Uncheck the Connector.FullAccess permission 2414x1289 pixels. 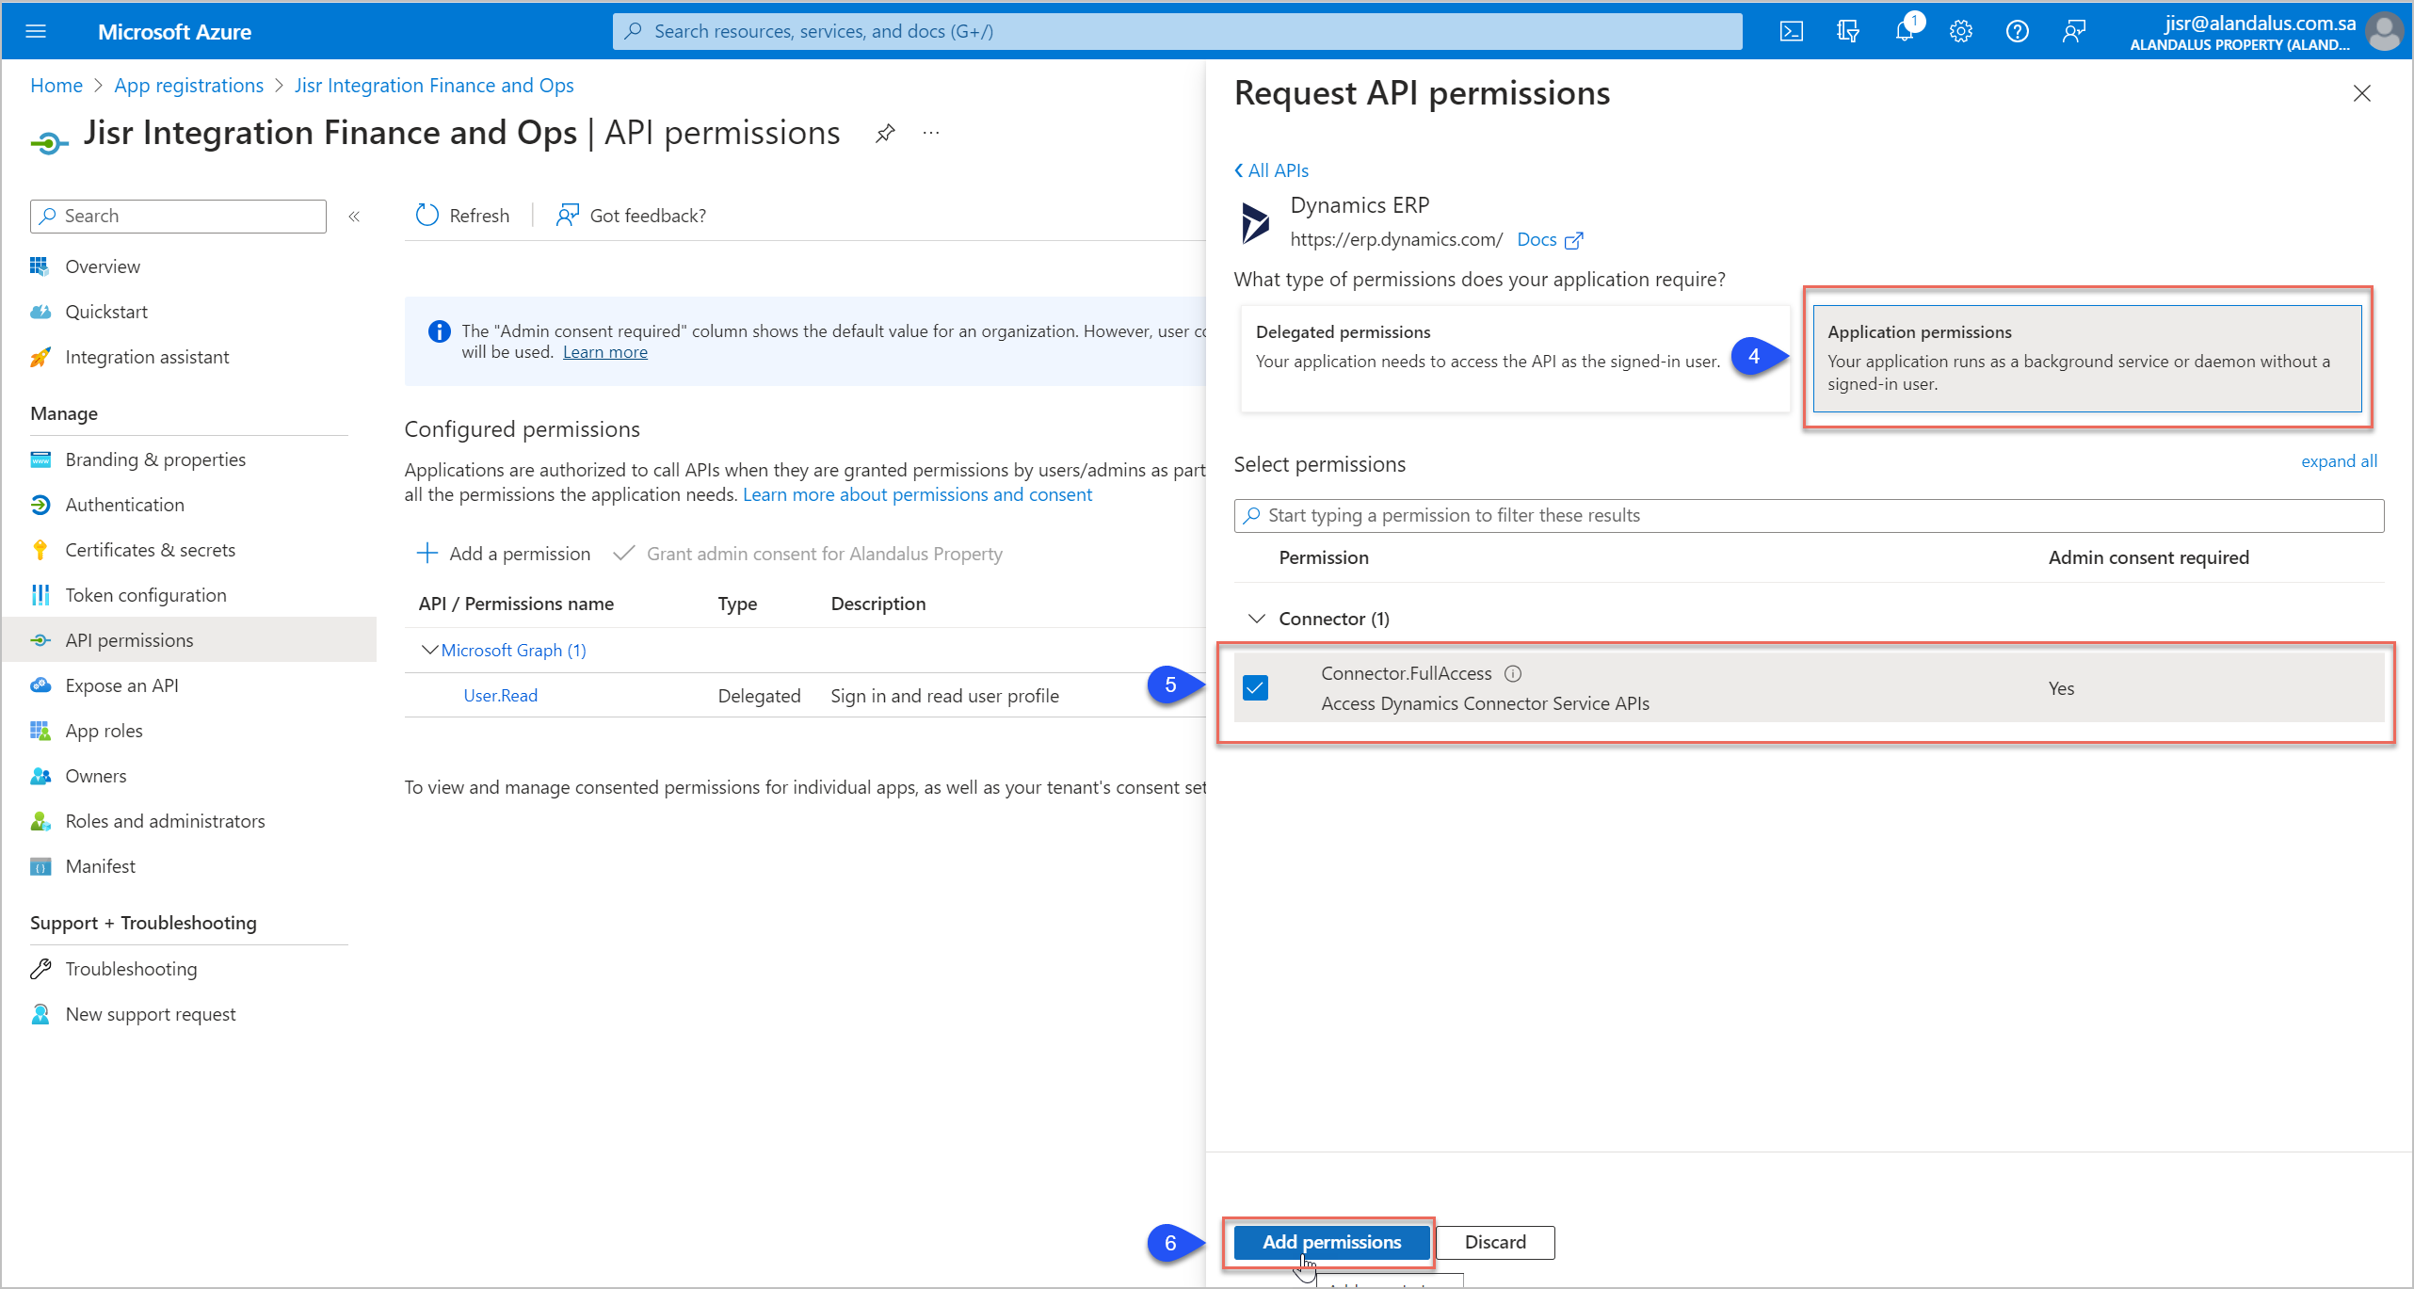pyautogui.click(x=1255, y=687)
